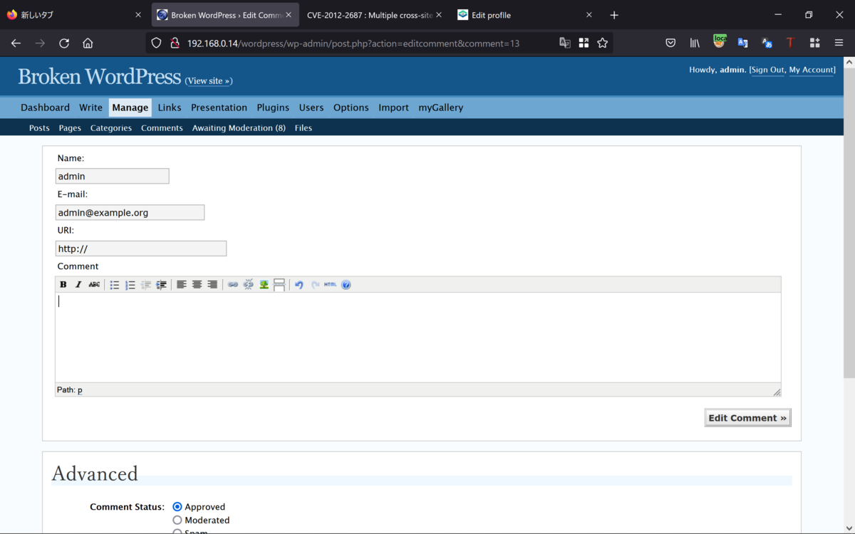Open a new browser tab with plus

(614, 15)
